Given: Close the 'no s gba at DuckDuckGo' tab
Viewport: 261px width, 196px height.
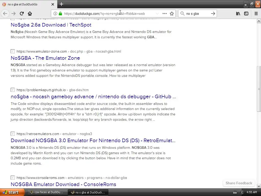Looking at the screenshot, I should 53,4.
